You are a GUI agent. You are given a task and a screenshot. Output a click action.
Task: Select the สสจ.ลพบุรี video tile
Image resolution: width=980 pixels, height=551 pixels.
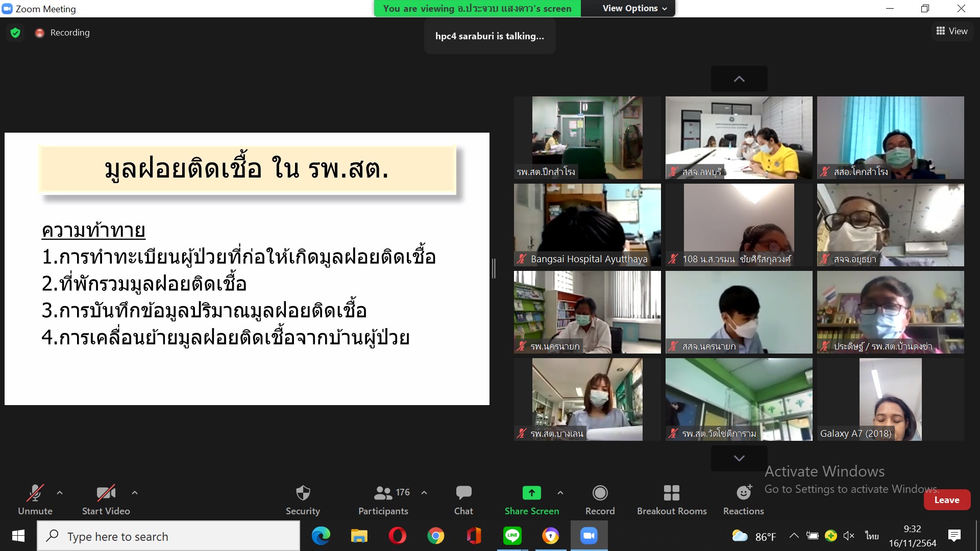pyautogui.click(x=739, y=138)
